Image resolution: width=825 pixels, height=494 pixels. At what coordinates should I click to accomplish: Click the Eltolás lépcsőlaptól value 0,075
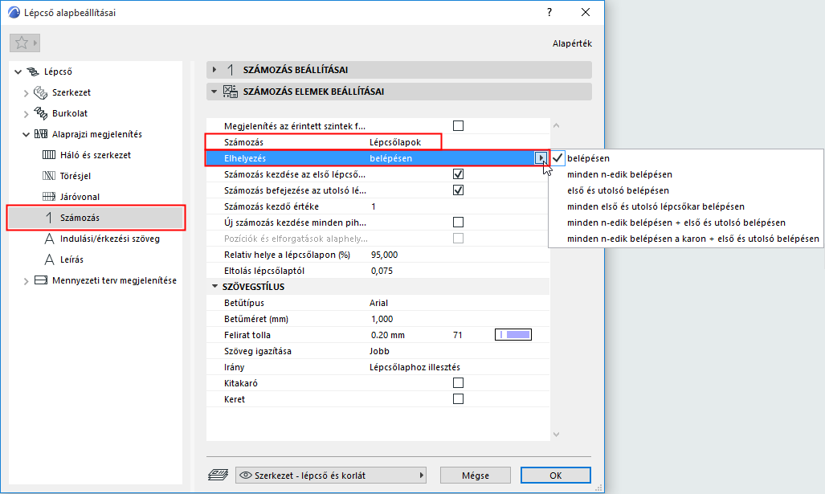[382, 271]
